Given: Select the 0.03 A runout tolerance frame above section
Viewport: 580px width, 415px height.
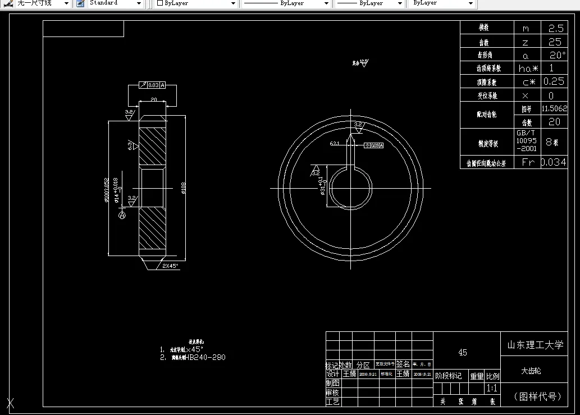Looking at the screenshot, I should click(x=152, y=85).
